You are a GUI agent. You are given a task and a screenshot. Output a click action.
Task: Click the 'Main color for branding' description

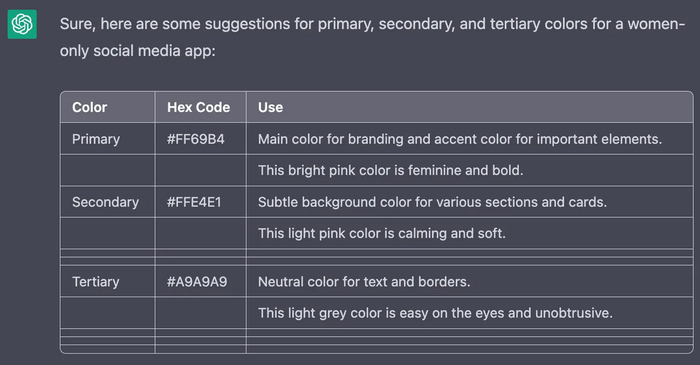(460, 139)
